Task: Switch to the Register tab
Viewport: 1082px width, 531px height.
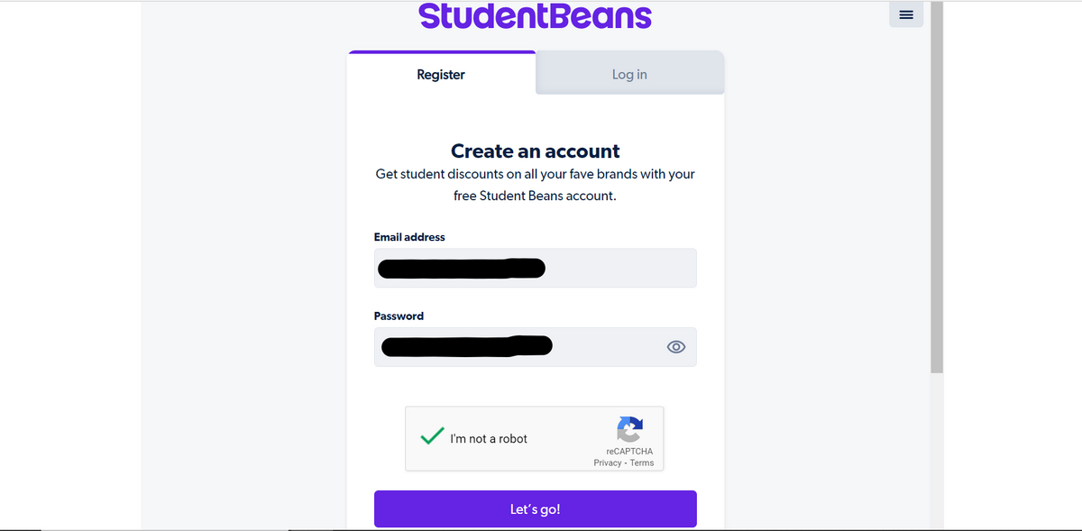Action: click(x=441, y=75)
